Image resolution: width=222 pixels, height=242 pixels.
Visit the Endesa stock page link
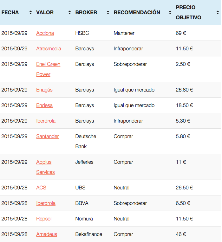tap(44, 105)
